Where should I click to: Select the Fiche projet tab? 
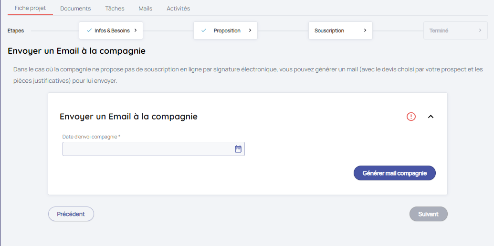pos(31,8)
